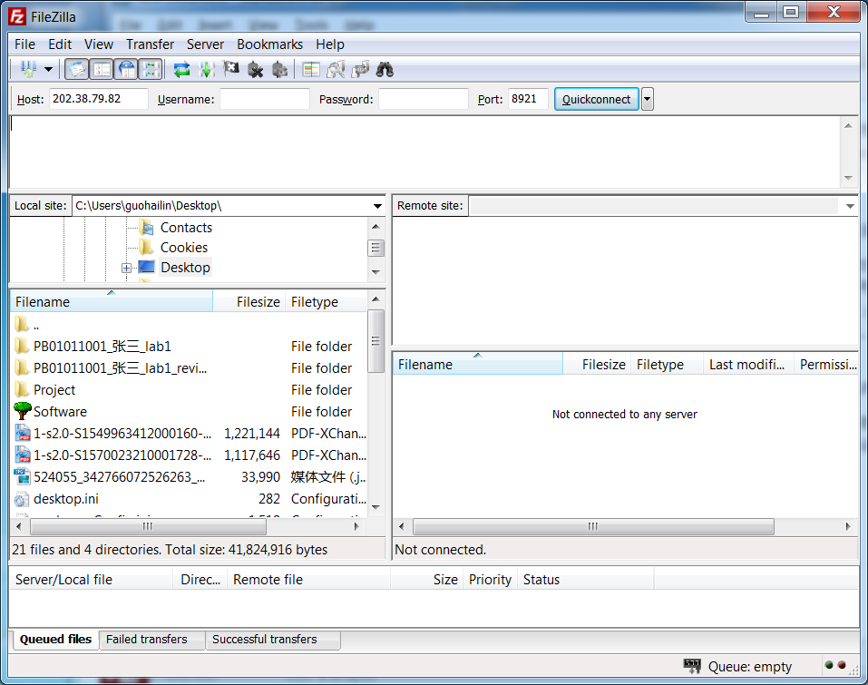
Task: Open the Edit menu
Action: [x=60, y=44]
